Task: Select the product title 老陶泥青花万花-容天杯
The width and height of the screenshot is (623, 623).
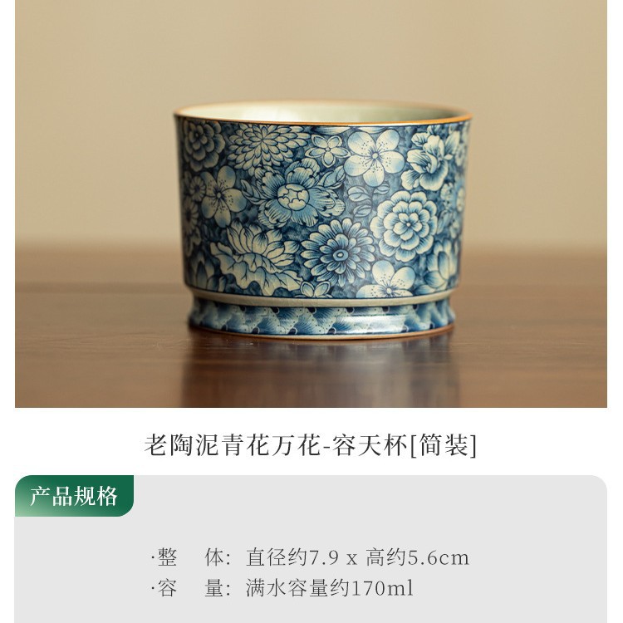Action: coord(276,445)
